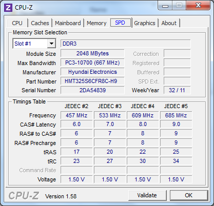This screenshot has width=214, height=206.
Task: Click the Validate button
Action: tap(147, 195)
